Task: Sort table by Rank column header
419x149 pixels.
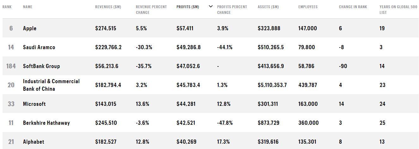Action: click(7, 7)
